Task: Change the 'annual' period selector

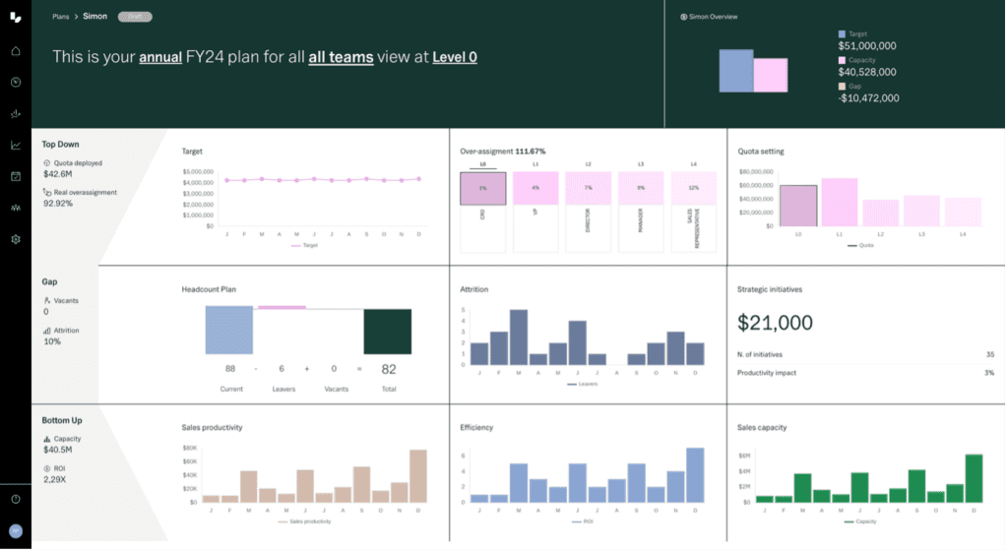Action: coord(159,57)
